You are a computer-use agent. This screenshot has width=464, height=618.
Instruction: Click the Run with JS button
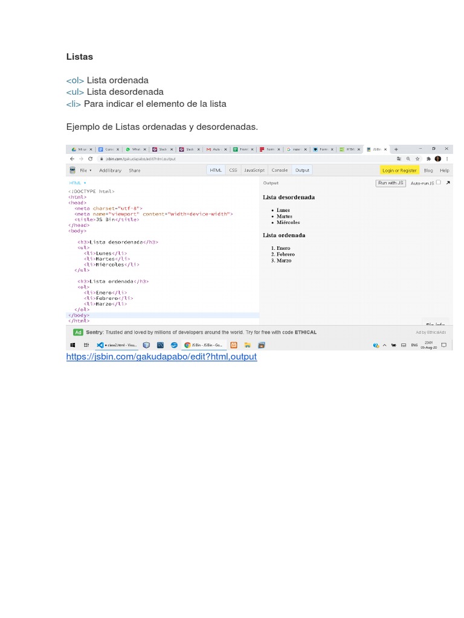coord(391,183)
